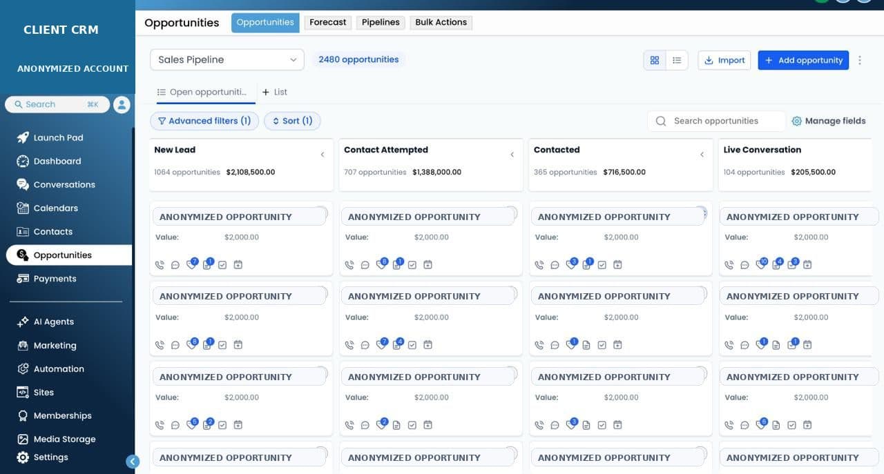Open AI Agents in the sidebar
This screenshot has width=884, height=474.
click(53, 322)
